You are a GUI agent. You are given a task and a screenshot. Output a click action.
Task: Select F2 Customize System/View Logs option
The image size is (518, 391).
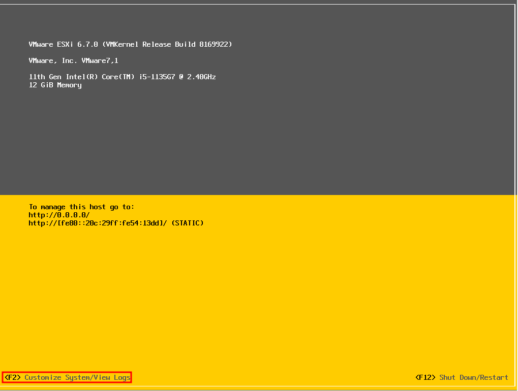coord(68,377)
